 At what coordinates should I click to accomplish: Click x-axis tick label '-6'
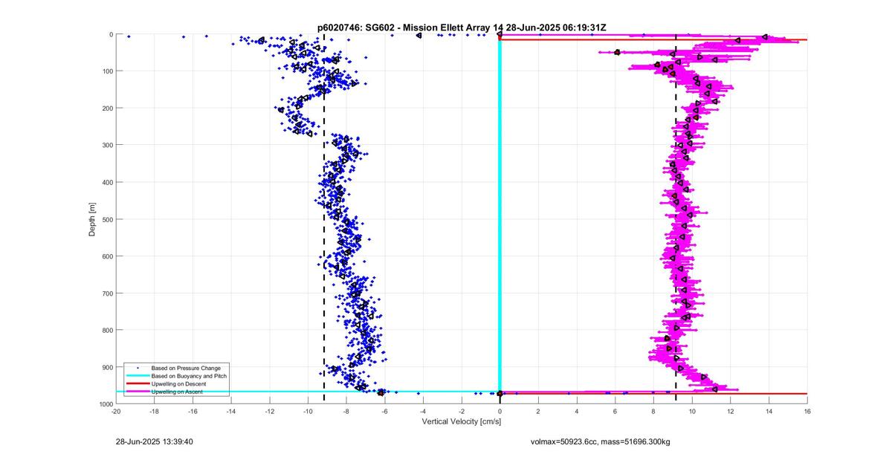point(384,411)
